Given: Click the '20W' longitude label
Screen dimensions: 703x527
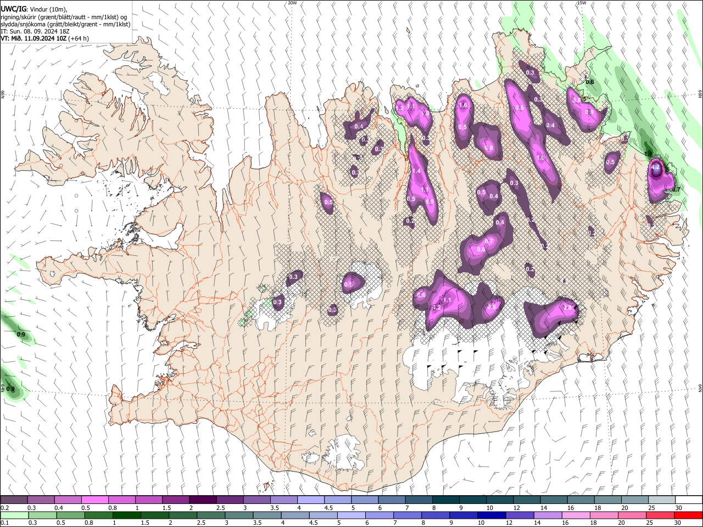Looking at the screenshot, I should coord(292,3).
